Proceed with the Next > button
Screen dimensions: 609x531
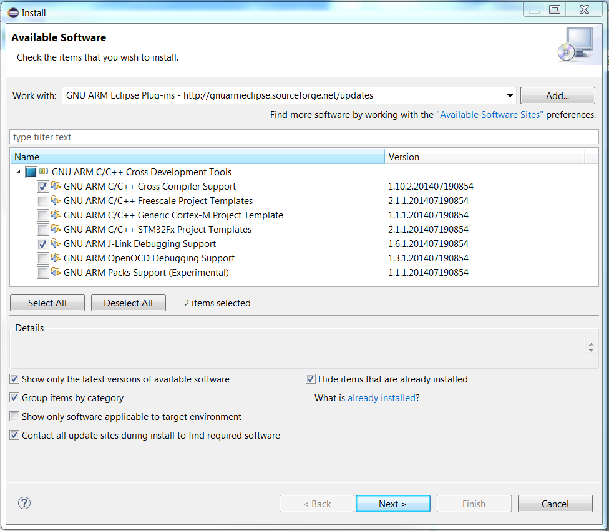tap(392, 504)
